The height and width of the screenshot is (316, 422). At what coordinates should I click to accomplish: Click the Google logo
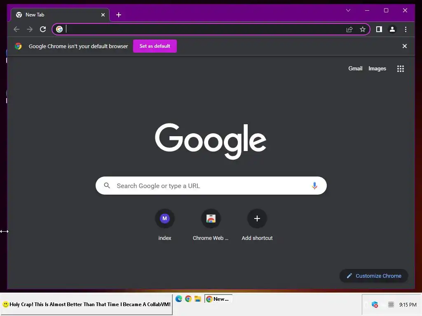(211, 141)
